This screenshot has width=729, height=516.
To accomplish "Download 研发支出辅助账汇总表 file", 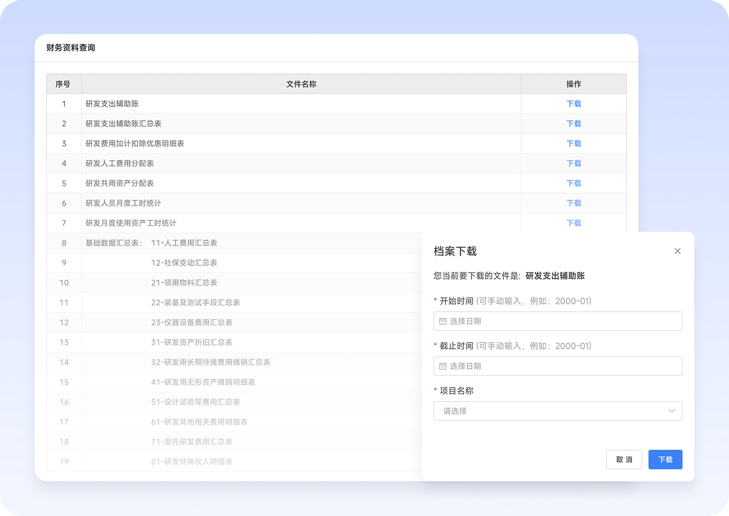I will point(573,124).
